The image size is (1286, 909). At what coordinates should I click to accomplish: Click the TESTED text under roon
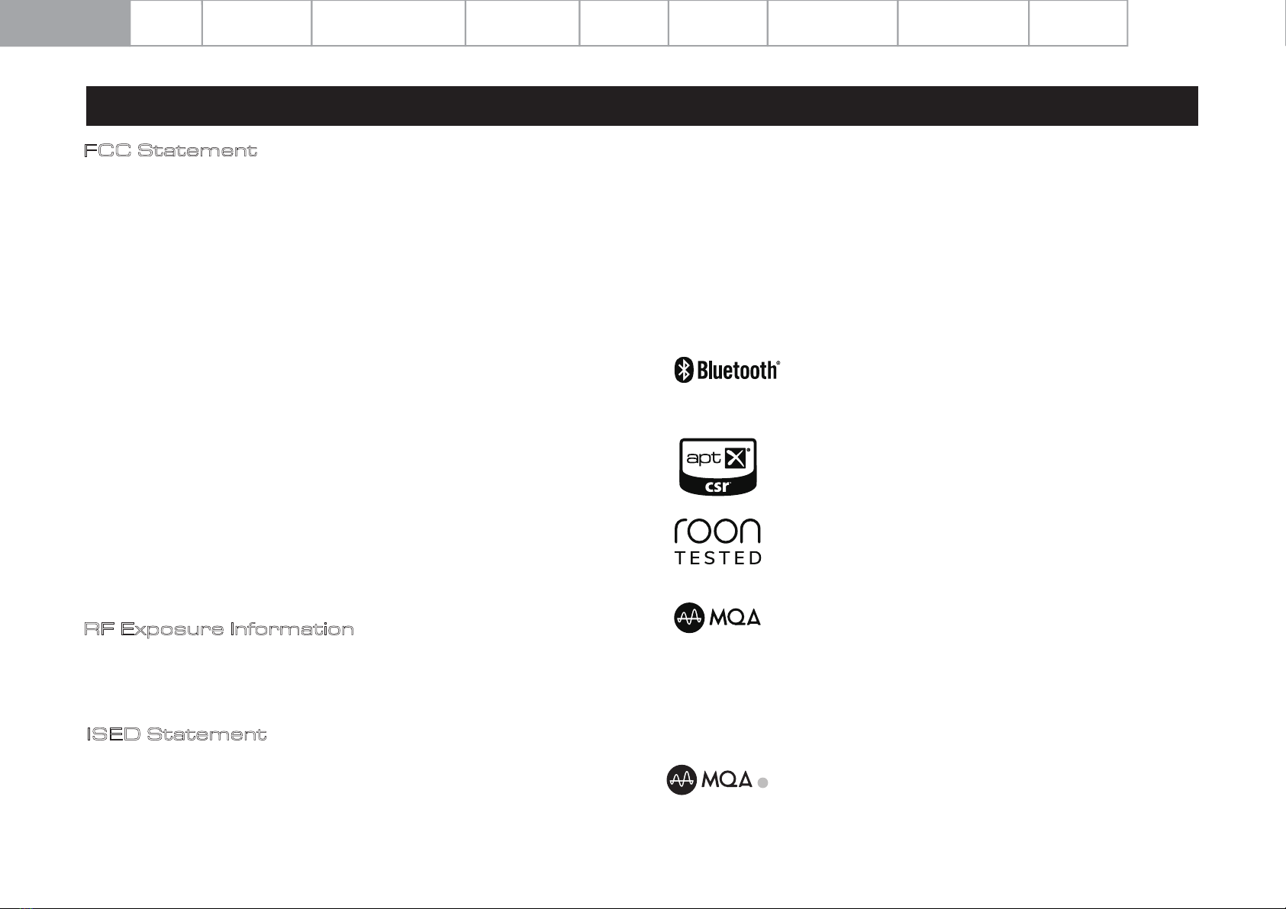pyautogui.click(x=717, y=558)
